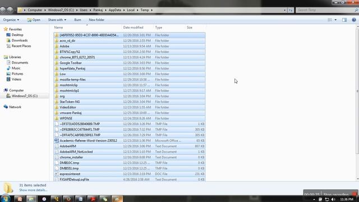Click the WPDNSE folder icon
Viewport: 359px width, 202px height.
[x=57, y=118]
